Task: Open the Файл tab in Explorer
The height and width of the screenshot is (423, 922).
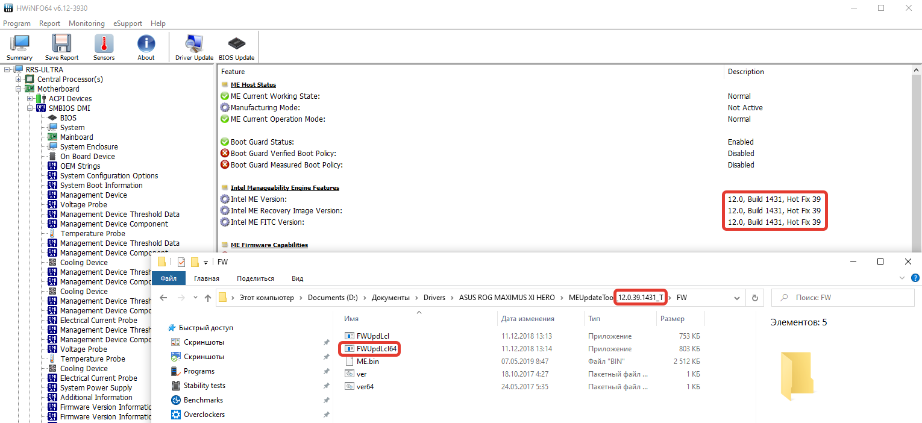Action: pyautogui.click(x=169, y=278)
